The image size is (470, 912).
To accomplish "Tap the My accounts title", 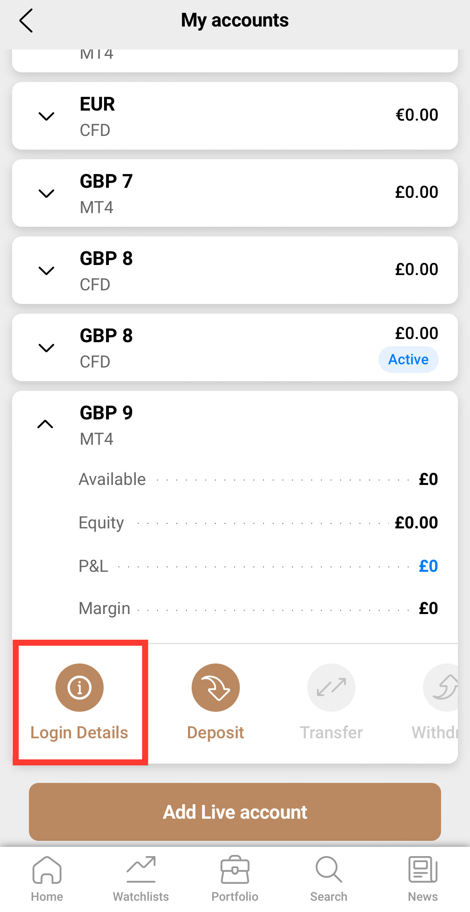I will pyautogui.click(x=235, y=21).
